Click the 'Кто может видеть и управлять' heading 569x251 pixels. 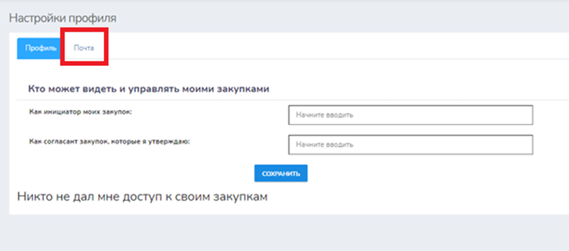[x=149, y=89]
